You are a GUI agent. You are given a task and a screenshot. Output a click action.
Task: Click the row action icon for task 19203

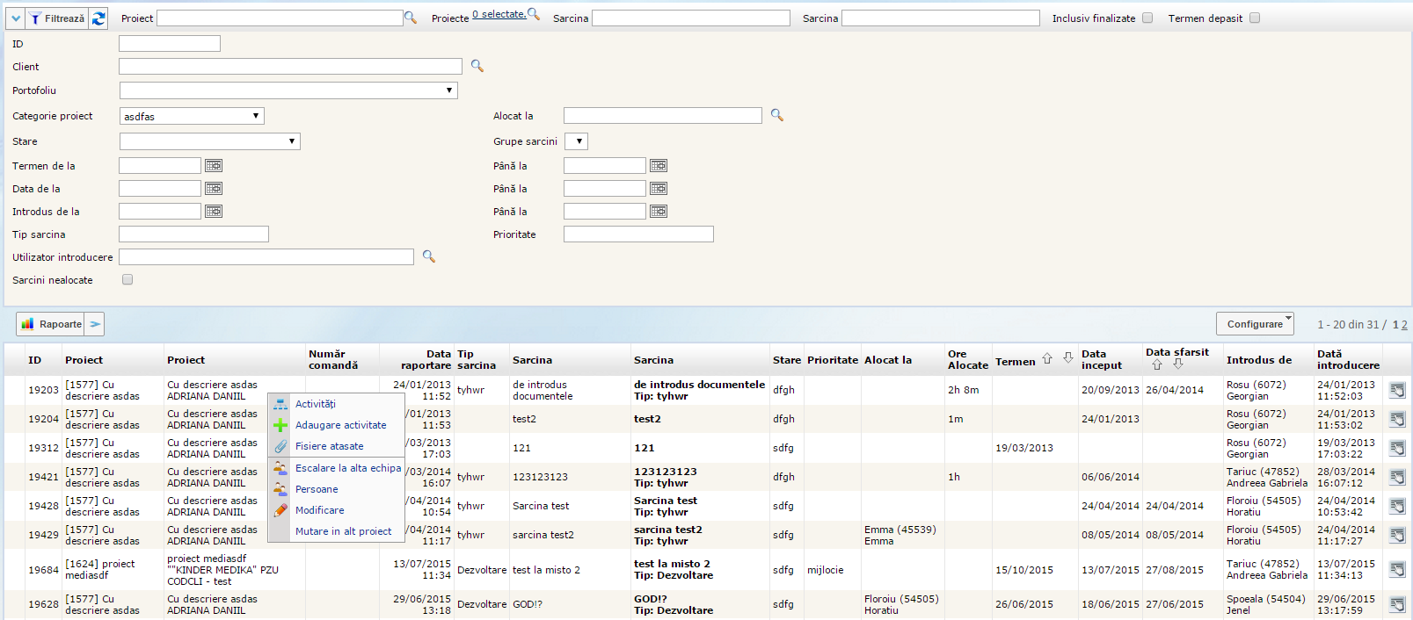(1397, 391)
